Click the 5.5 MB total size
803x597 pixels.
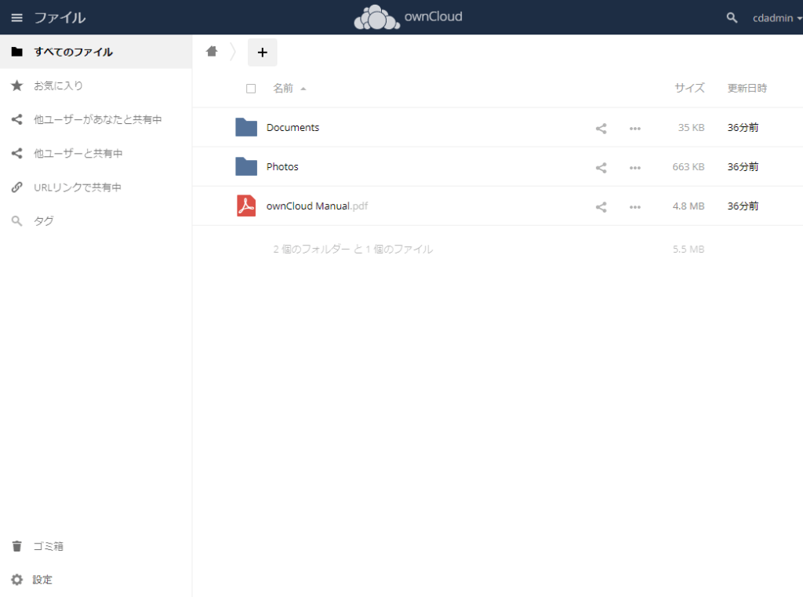[x=689, y=249]
